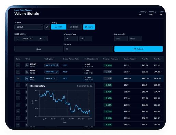This screenshot has height=135, width=176.
Task: Click the Clear filters button
Action: 39,49
